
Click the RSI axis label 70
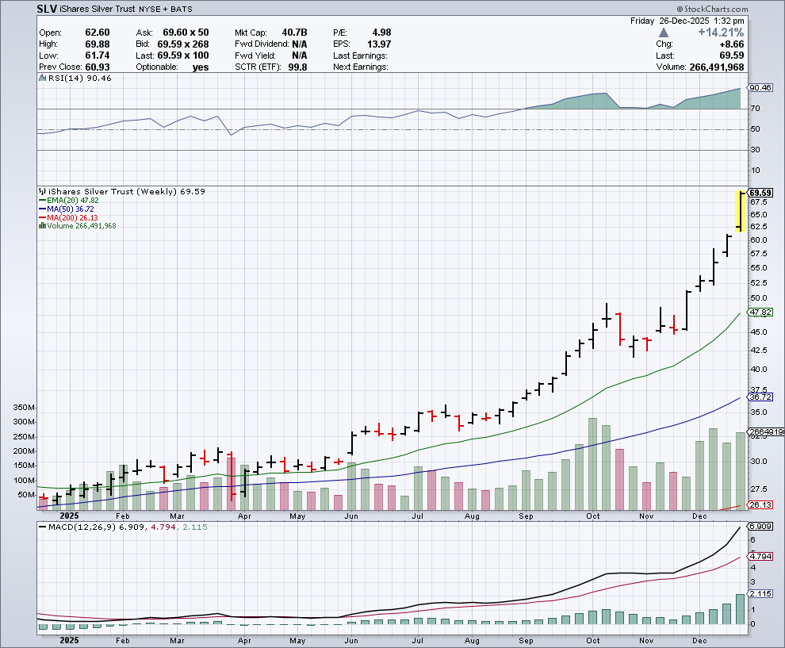(x=755, y=108)
